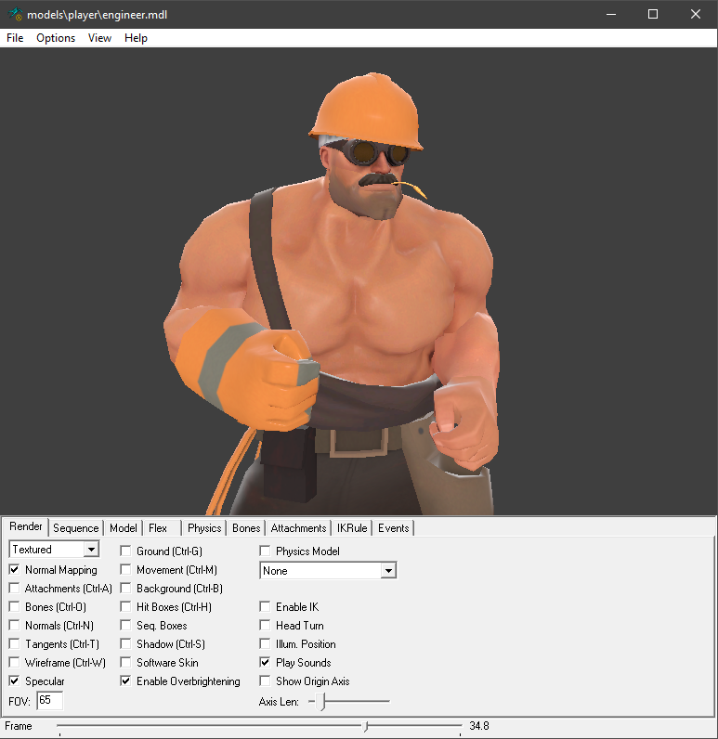
Task: Expand the Textured render mode dropdown
Action: (x=91, y=549)
